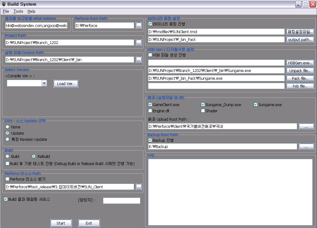Click the Load Ver. button
The height and width of the screenshot is (228, 317).
(66, 84)
